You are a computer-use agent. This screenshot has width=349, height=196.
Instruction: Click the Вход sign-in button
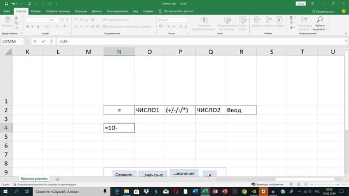[x=300, y=4]
